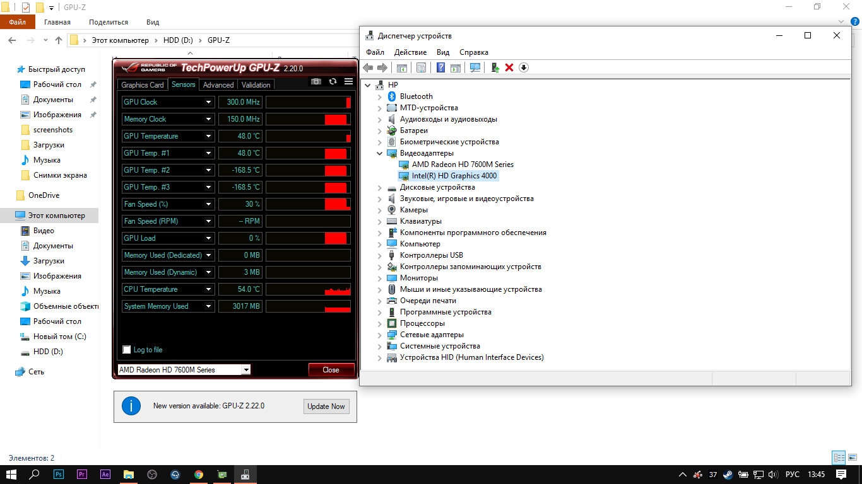
Task: Open the GPU-Z hamburger menu
Action: (349, 82)
